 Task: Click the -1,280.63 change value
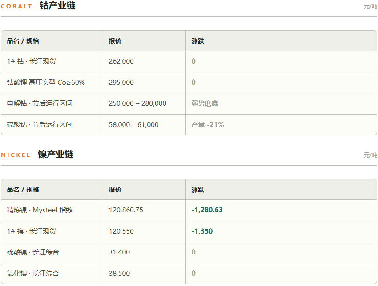[207, 210]
